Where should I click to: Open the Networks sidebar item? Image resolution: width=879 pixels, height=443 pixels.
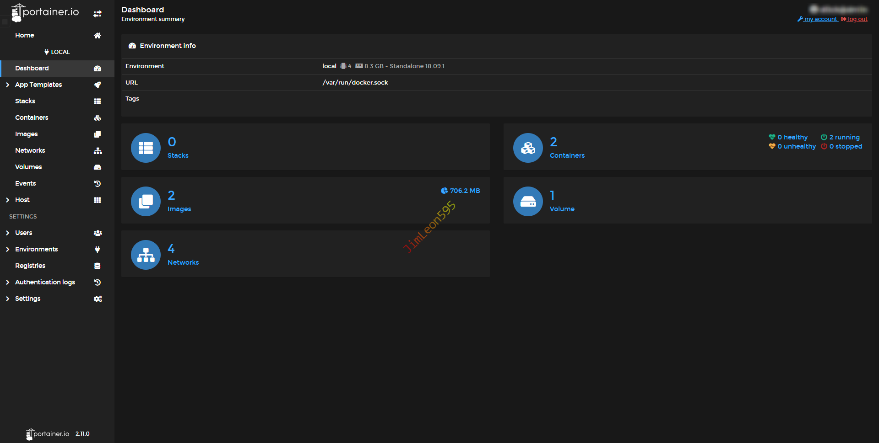click(x=30, y=150)
